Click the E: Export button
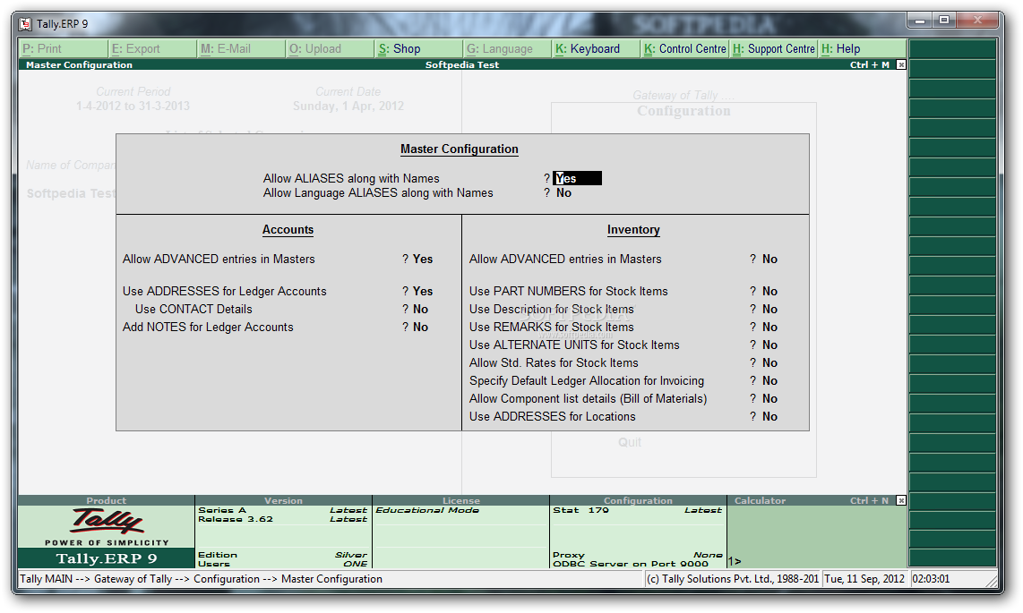This screenshot has height=613, width=1023. (x=152, y=49)
